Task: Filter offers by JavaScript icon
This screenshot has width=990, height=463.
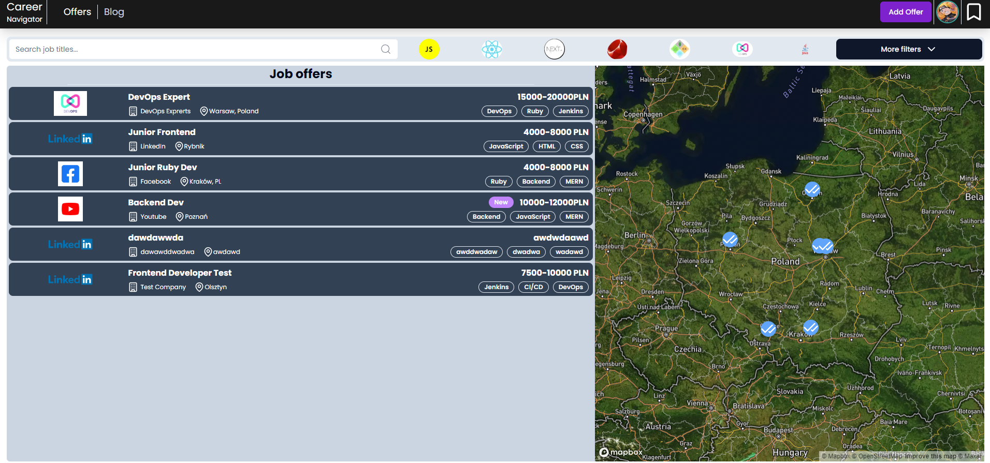Action: (x=429, y=49)
